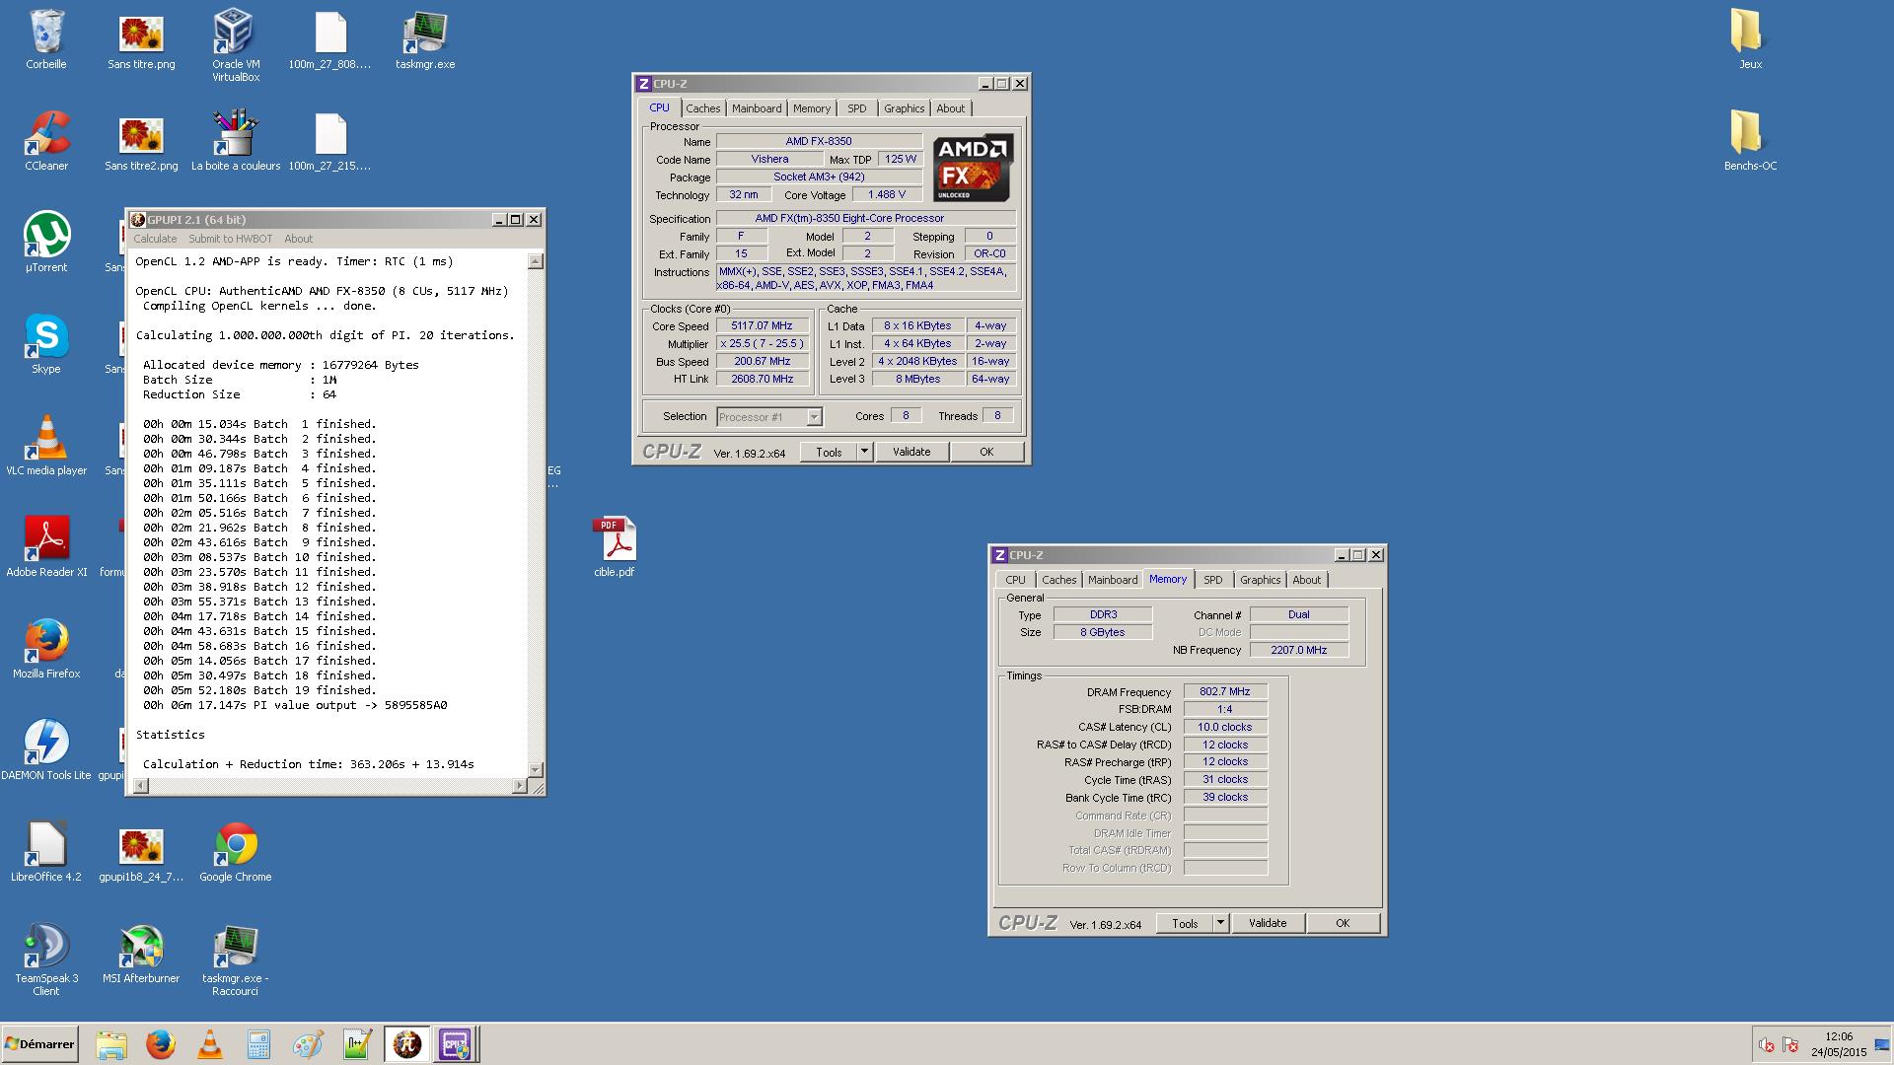Launch Mozilla Firefox desktop shortcut
The image size is (1894, 1065).
[46, 649]
